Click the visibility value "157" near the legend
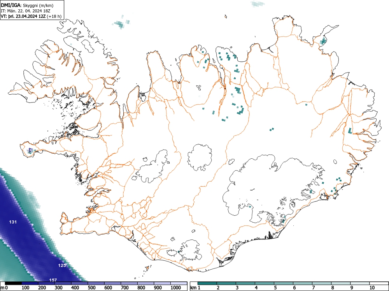This screenshot has width=389, height=291. pyautogui.click(x=53, y=280)
